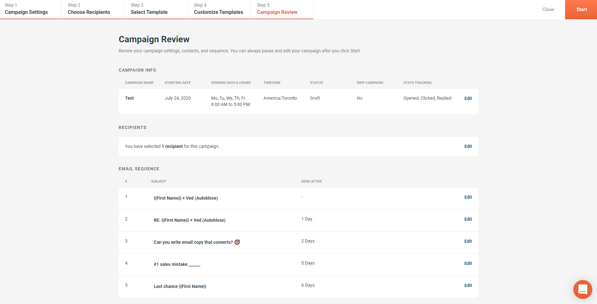Click the 'Campaign Review' page heading

click(x=154, y=39)
